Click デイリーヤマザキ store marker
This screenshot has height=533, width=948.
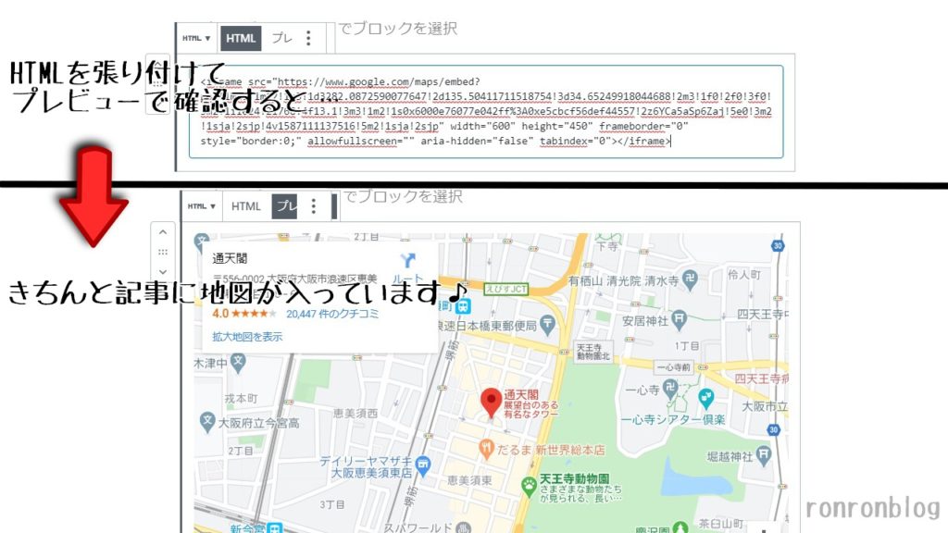tap(423, 466)
